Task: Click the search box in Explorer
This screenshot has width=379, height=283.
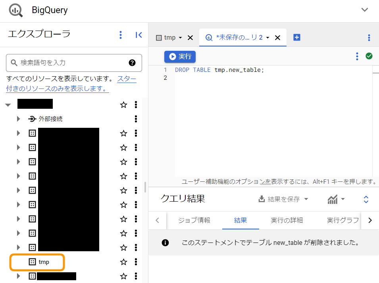Action: coord(74,63)
